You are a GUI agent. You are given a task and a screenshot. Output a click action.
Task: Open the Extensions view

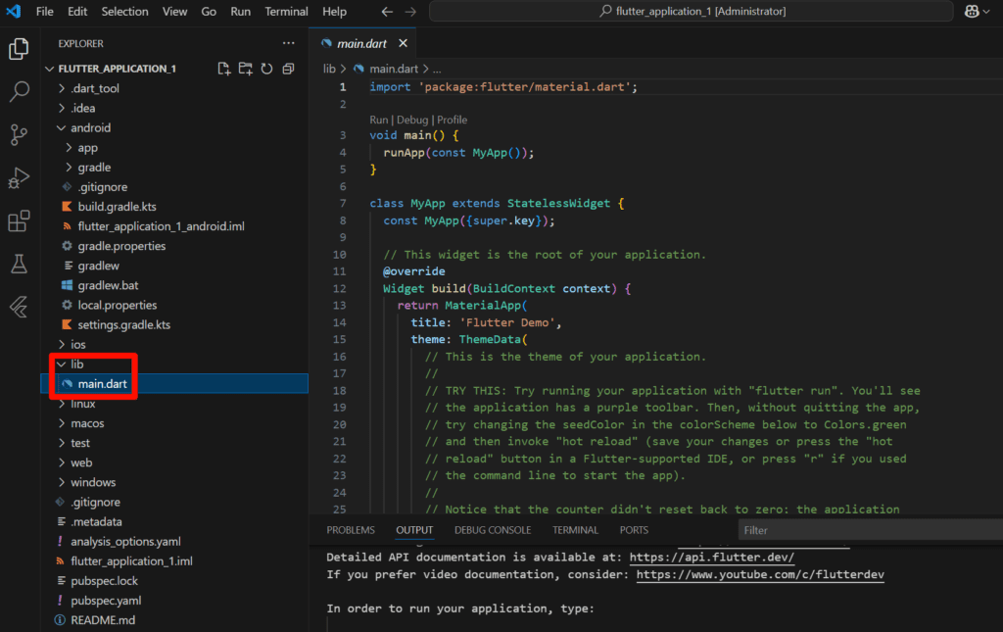coord(19,221)
